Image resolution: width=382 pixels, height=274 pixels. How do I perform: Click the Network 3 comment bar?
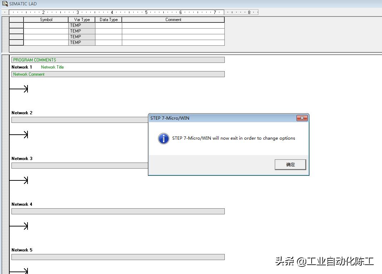80,166
